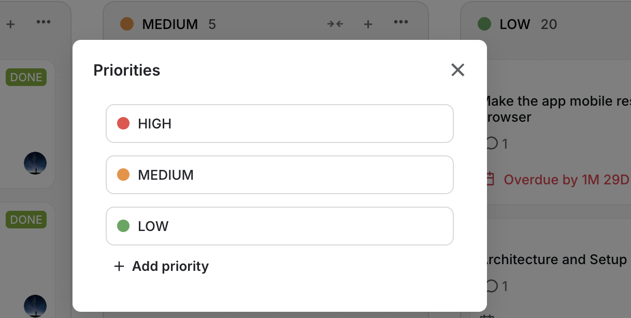The image size is (631, 318).
Task: Click the MEDIUM column header title
Action: point(169,24)
